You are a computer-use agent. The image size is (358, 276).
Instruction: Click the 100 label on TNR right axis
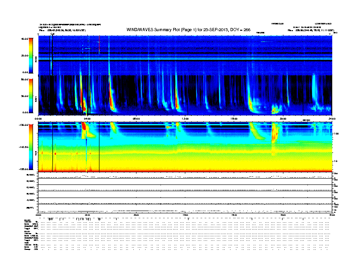coord(336,133)
